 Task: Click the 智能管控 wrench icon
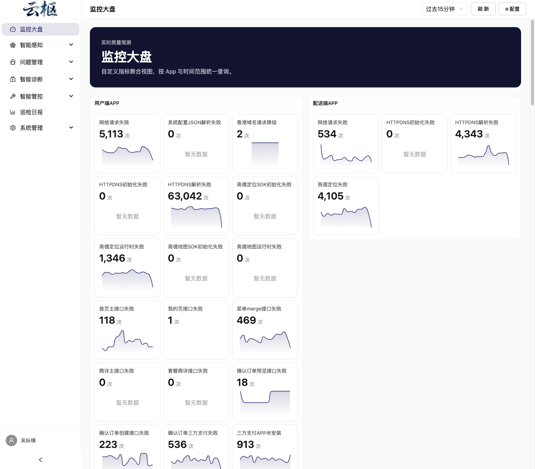tap(13, 96)
